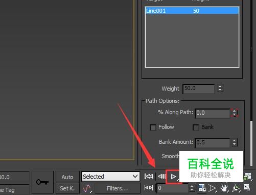Viewport: 256px width, 195px height.
Task: Click the Weight spinner arrows
Action: tap(220, 89)
